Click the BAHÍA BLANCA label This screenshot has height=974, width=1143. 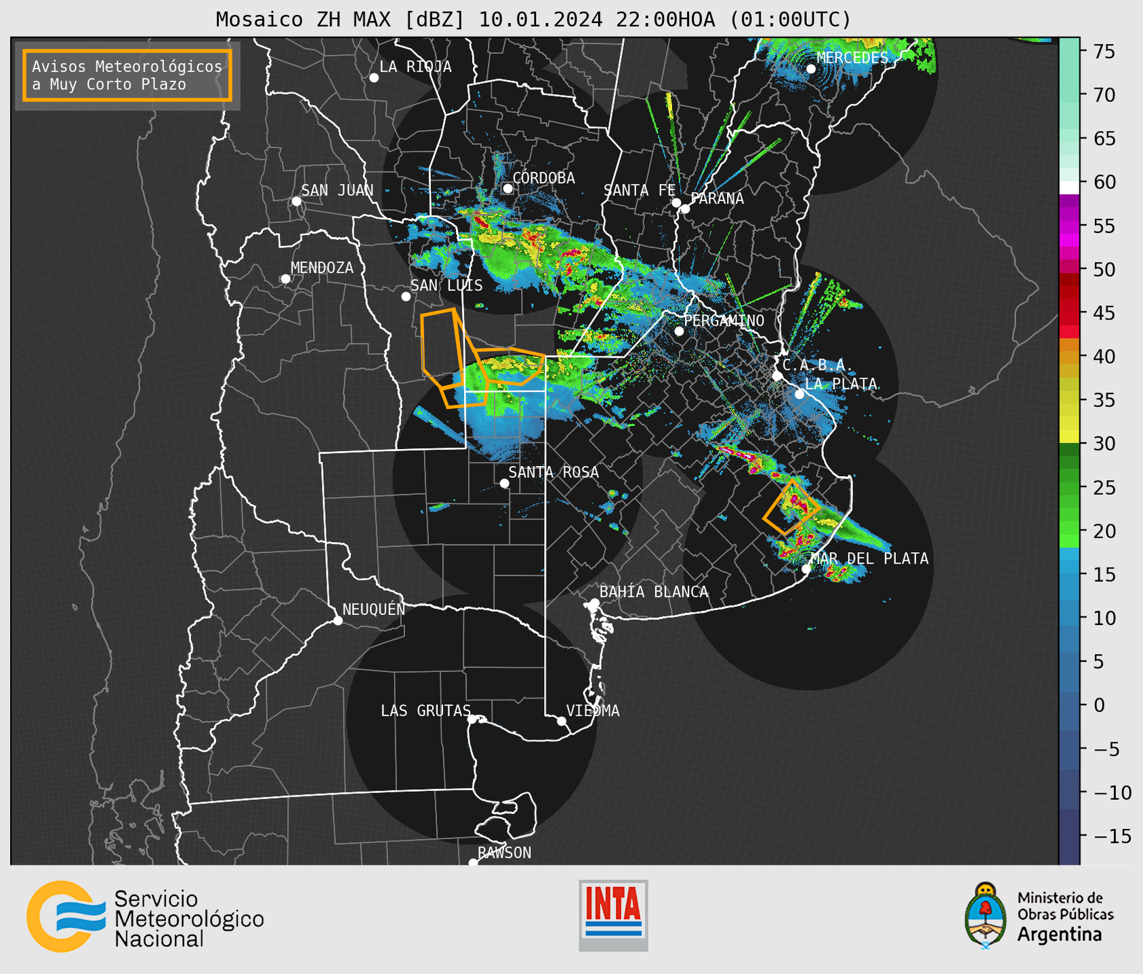tap(654, 592)
